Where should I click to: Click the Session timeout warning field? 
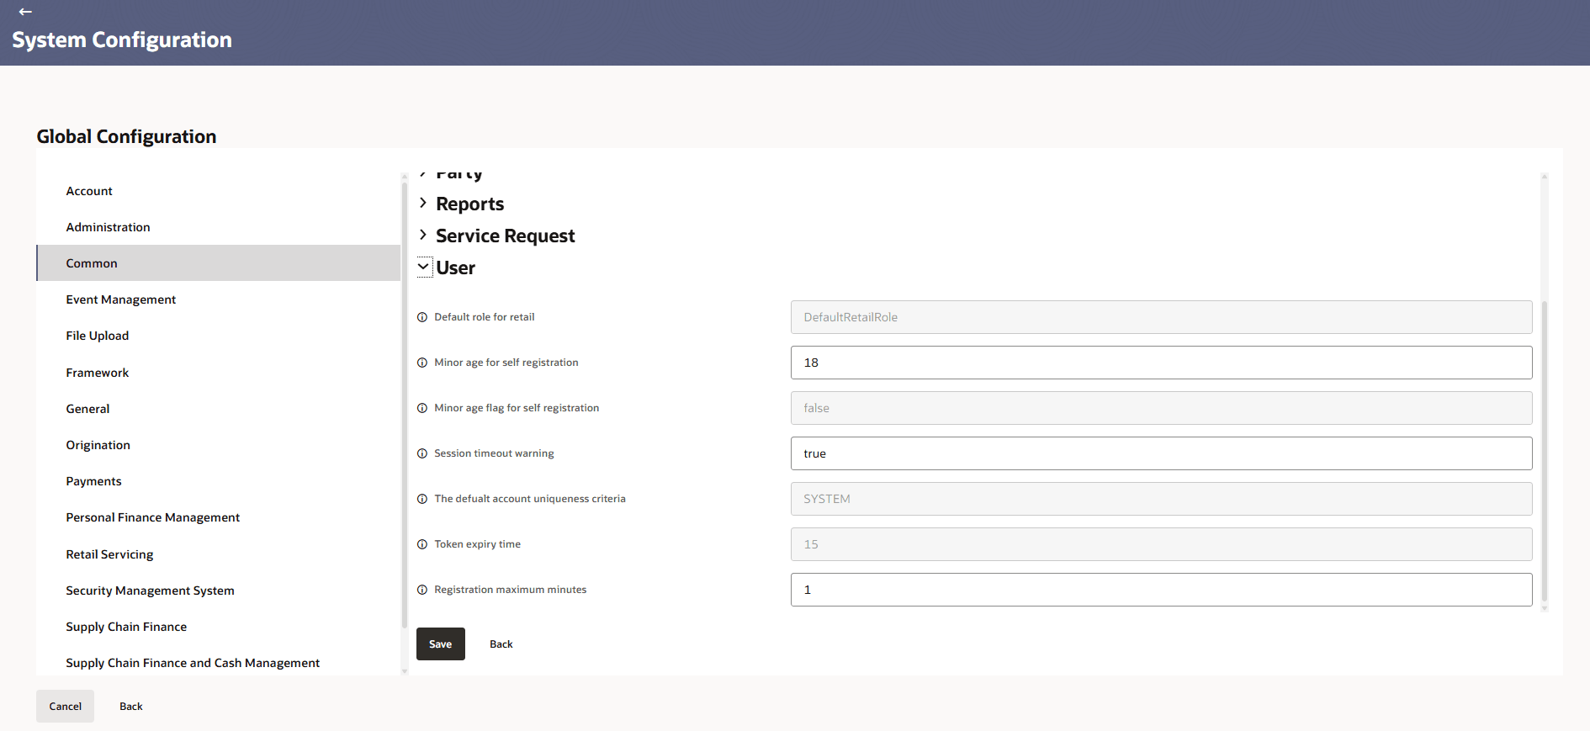[x=1162, y=453]
